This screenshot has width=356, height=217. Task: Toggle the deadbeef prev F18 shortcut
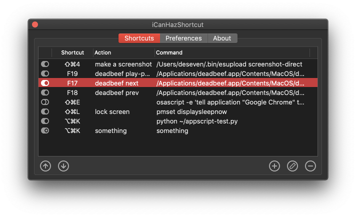45,92
